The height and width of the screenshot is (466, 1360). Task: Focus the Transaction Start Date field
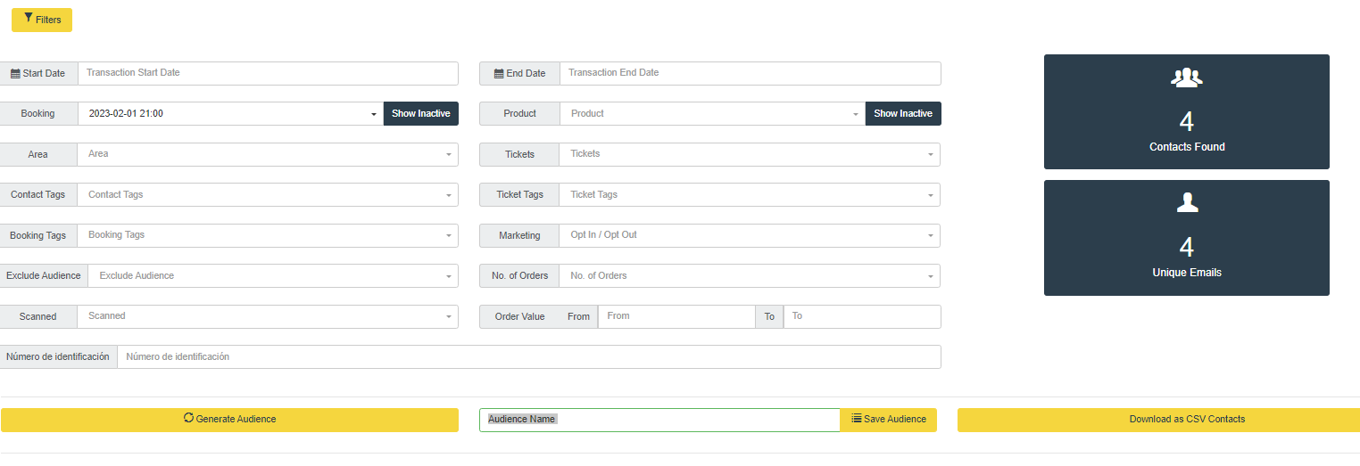[x=268, y=73]
